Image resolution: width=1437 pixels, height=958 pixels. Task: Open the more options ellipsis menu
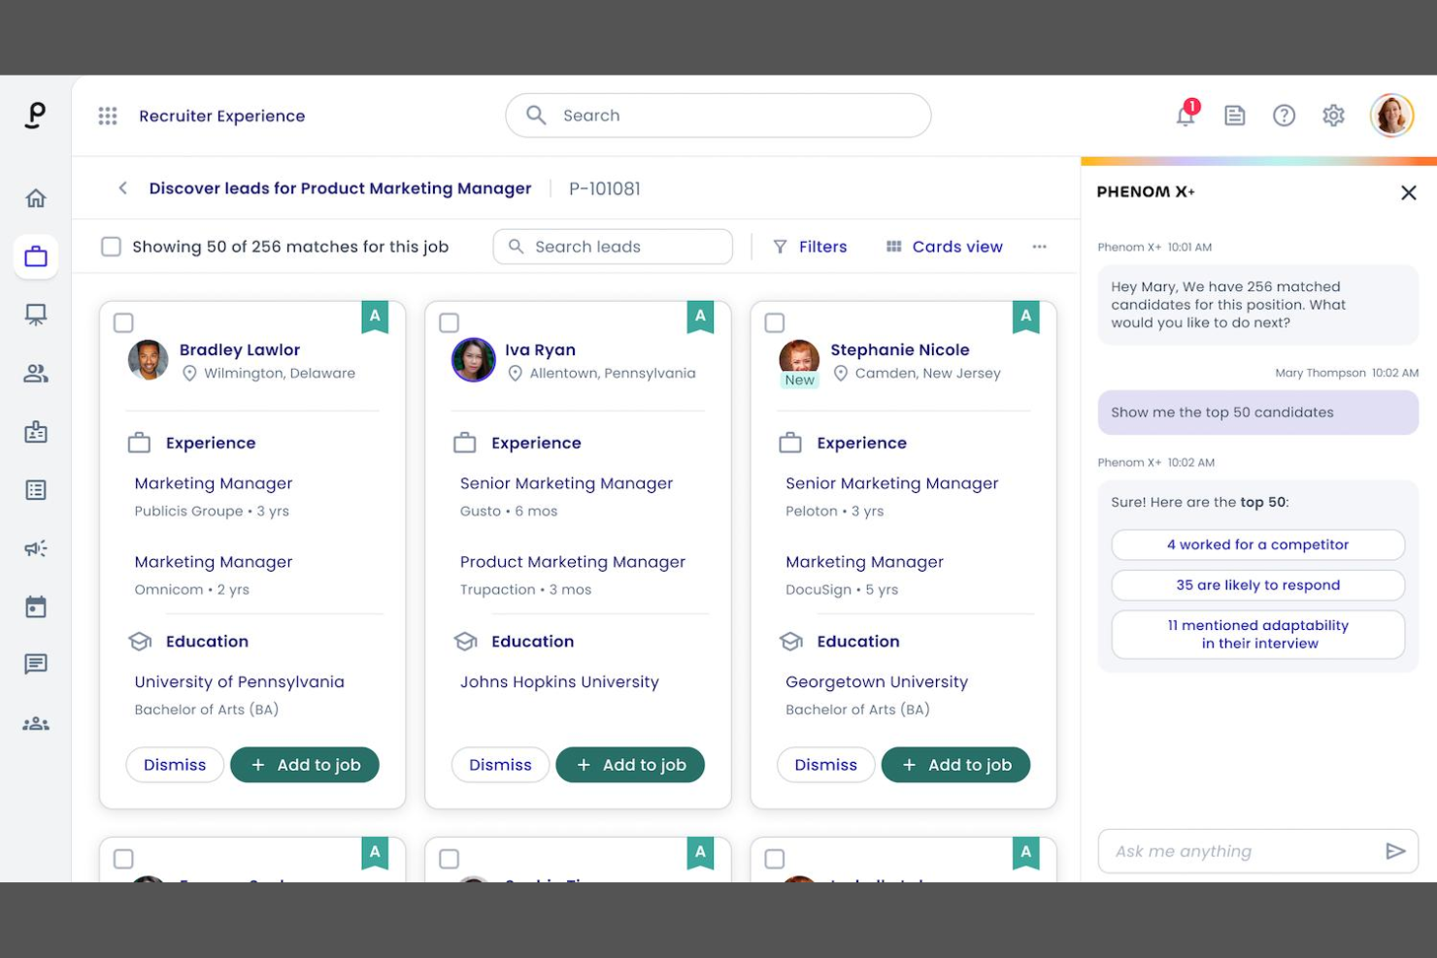tap(1040, 247)
